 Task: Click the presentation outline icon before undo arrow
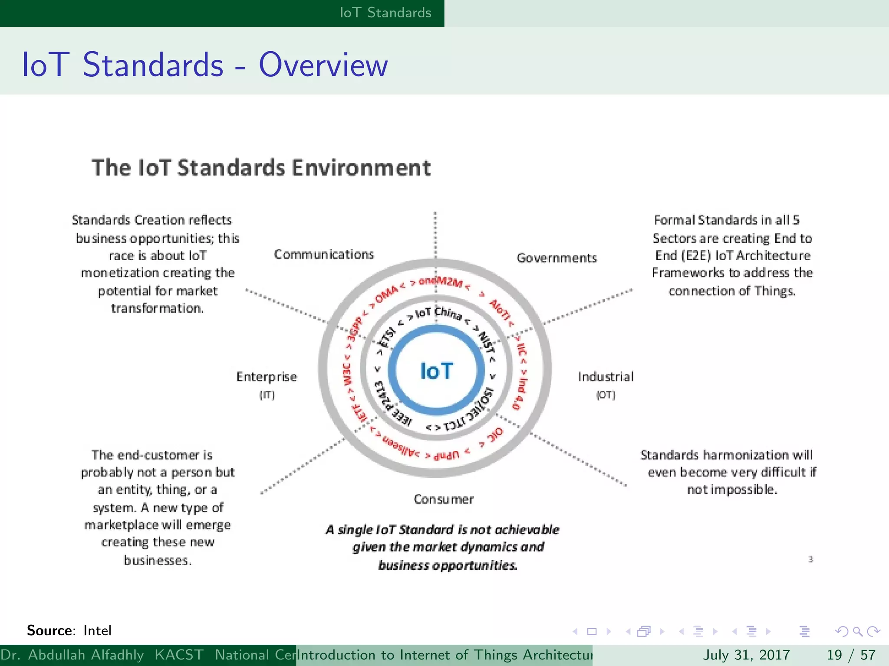804,632
